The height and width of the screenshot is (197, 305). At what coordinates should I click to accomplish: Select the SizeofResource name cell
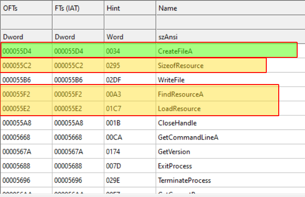(180, 66)
